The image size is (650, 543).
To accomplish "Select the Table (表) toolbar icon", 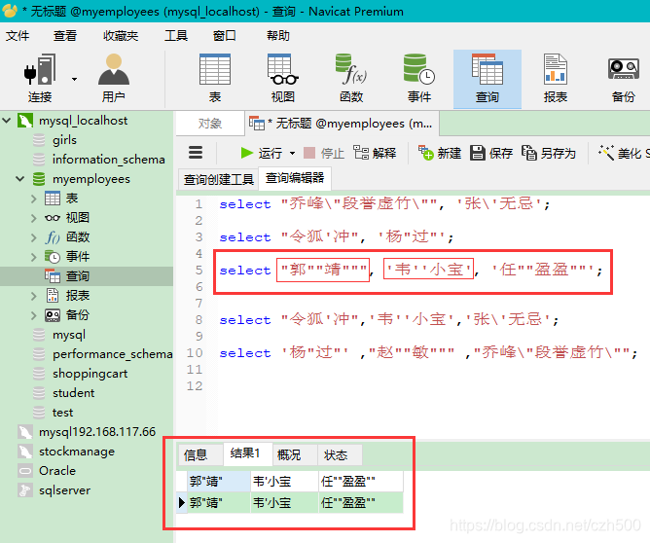I will (215, 70).
